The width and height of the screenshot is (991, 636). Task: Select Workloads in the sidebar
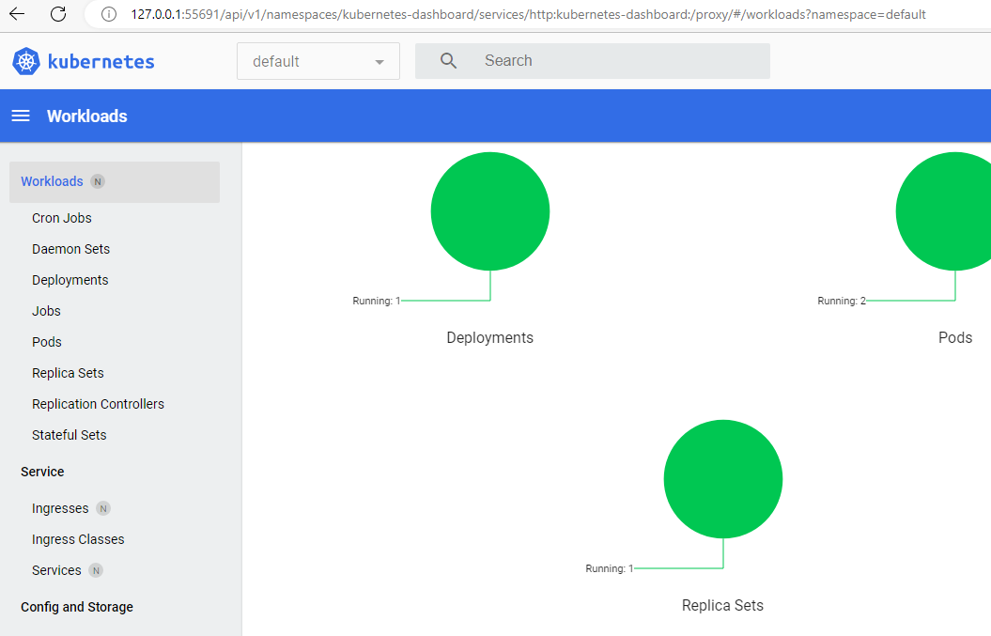115,182
